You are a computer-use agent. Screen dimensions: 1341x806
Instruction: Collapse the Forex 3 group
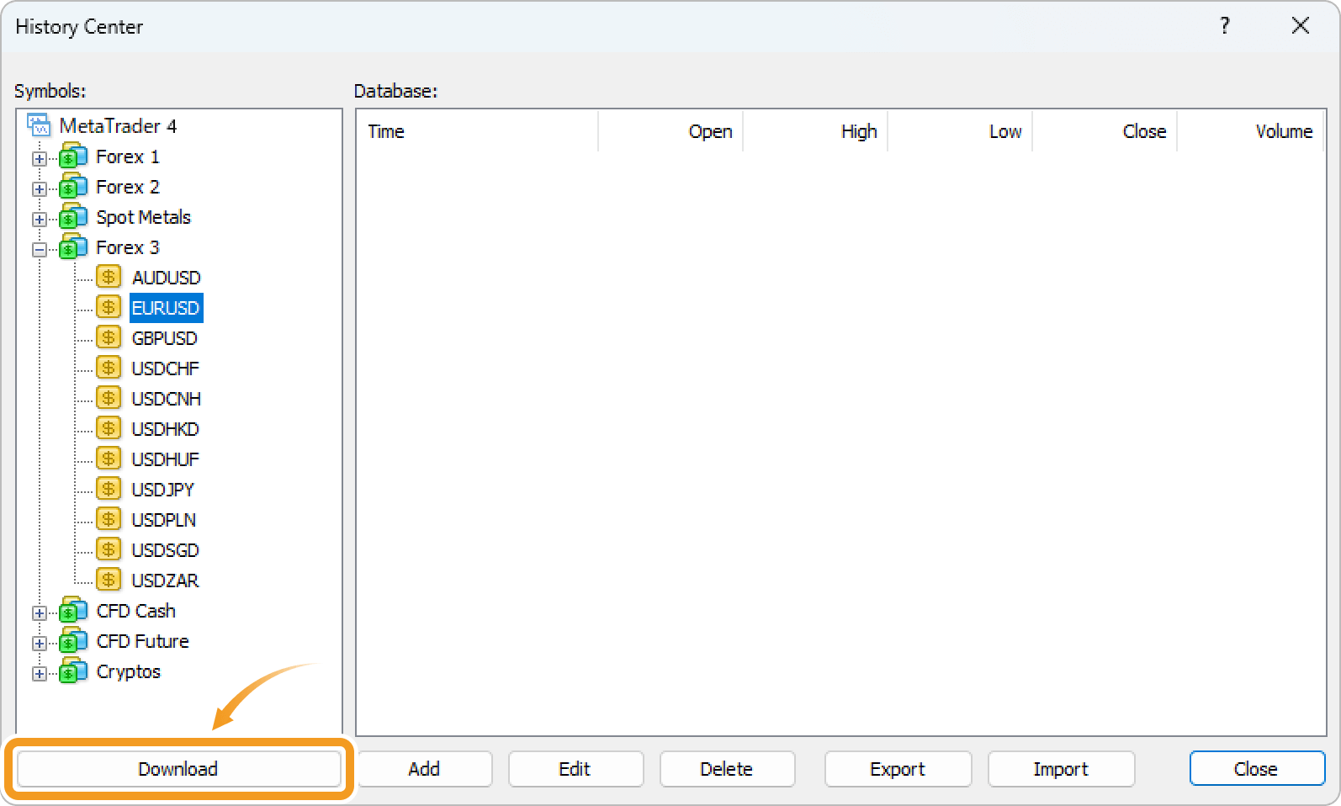click(x=40, y=249)
